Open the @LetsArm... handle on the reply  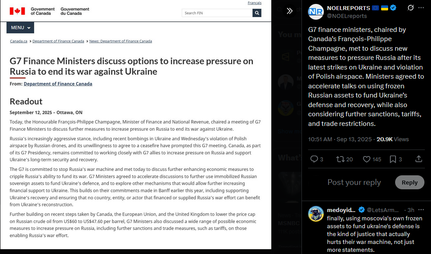point(382,210)
